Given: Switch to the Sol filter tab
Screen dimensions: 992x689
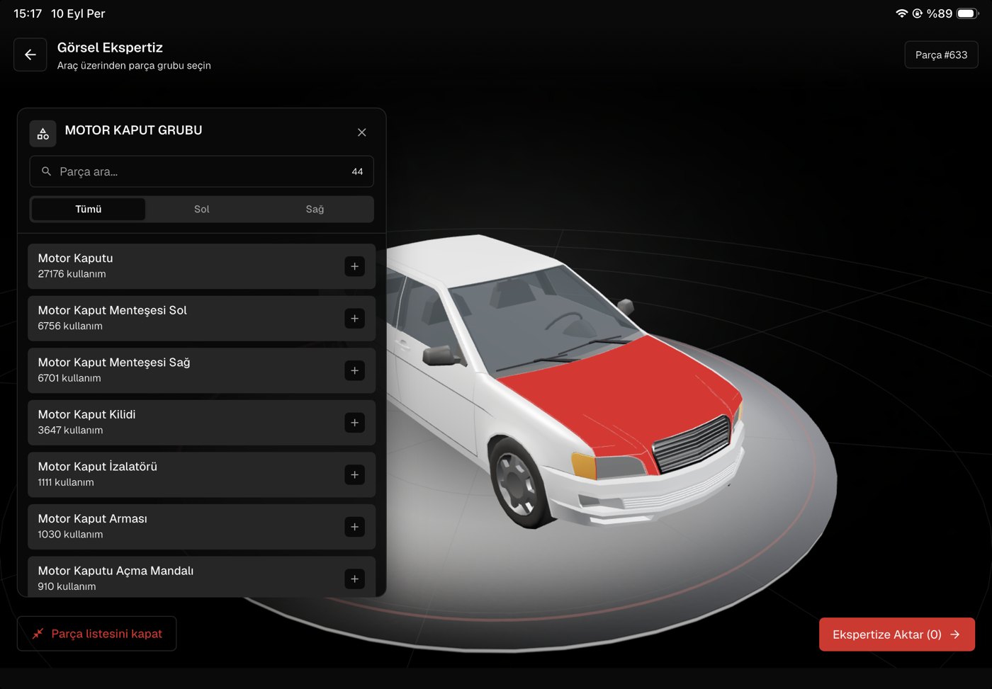Looking at the screenshot, I should point(202,209).
